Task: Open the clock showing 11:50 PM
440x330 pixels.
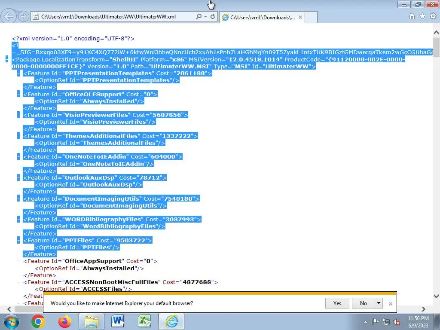Action: pos(418,322)
